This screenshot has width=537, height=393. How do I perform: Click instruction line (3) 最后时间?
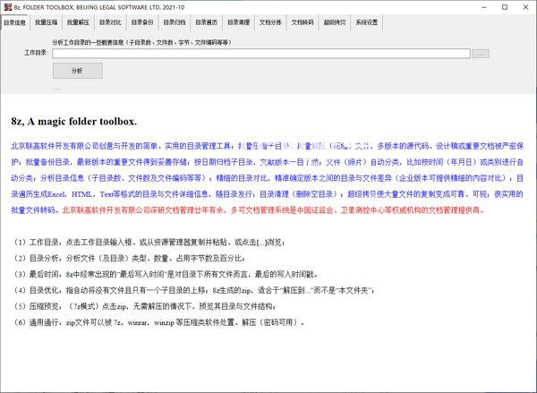(x=165, y=274)
